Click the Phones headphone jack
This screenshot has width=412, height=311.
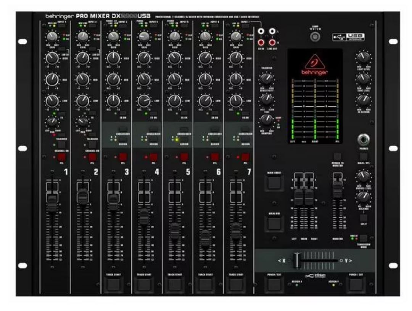(364, 140)
